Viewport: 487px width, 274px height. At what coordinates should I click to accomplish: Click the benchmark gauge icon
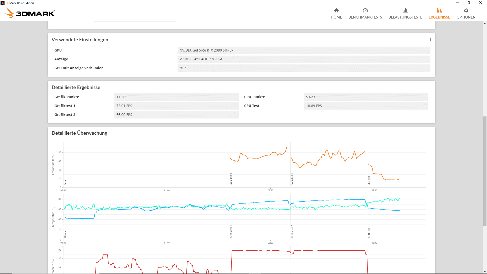[x=365, y=10]
